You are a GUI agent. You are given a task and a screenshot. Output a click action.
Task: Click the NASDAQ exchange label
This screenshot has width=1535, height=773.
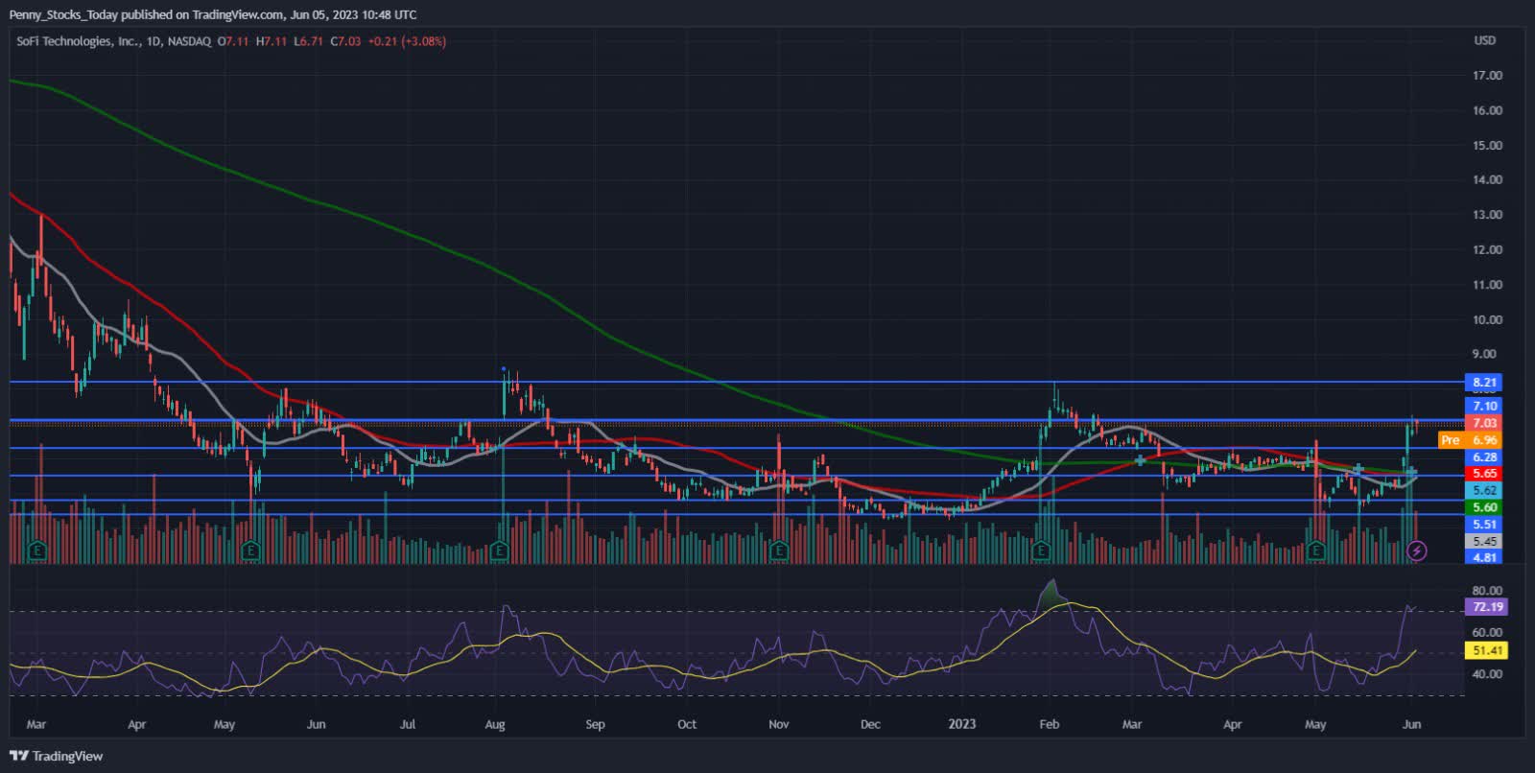[189, 41]
